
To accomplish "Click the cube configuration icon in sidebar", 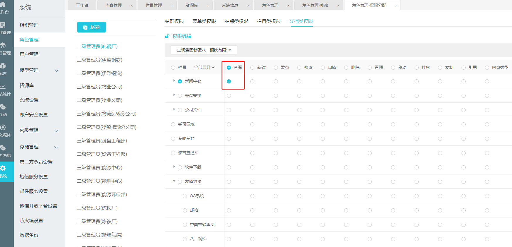I will 3,66.
